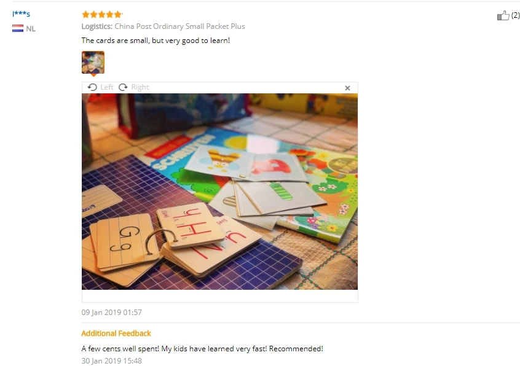This screenshot has width=520, height=366.
Task: Select the small review photo thumbnail
Action: point(93,62)
